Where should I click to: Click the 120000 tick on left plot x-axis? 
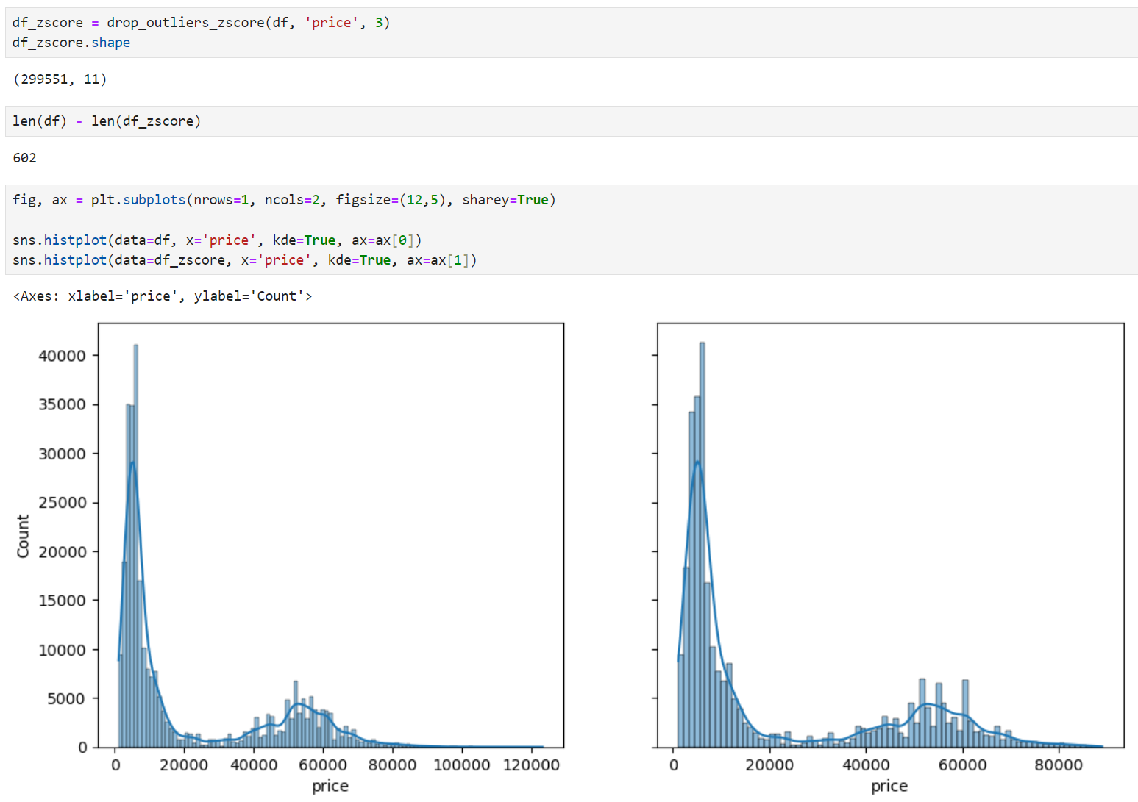coord(532,765)
